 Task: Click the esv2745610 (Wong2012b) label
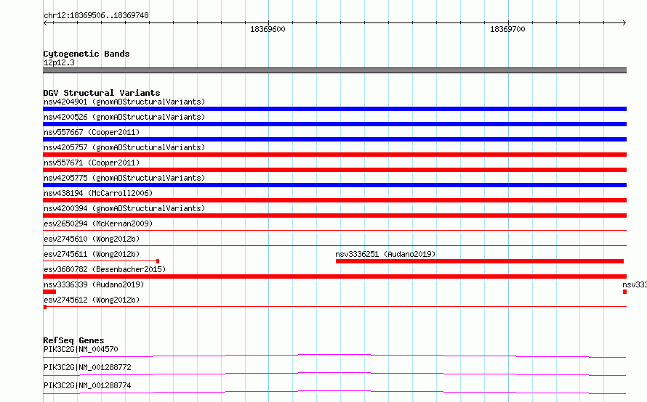tap(92, 239)
